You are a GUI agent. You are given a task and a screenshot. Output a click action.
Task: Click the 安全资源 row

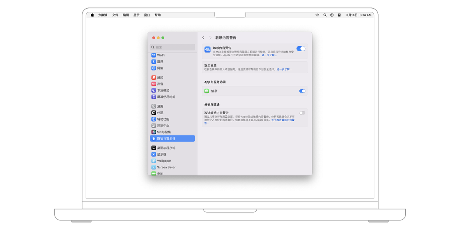(255, 67)
